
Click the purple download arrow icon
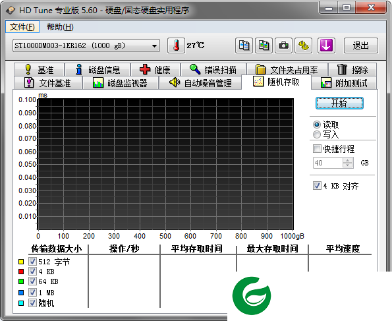[326, 45]
